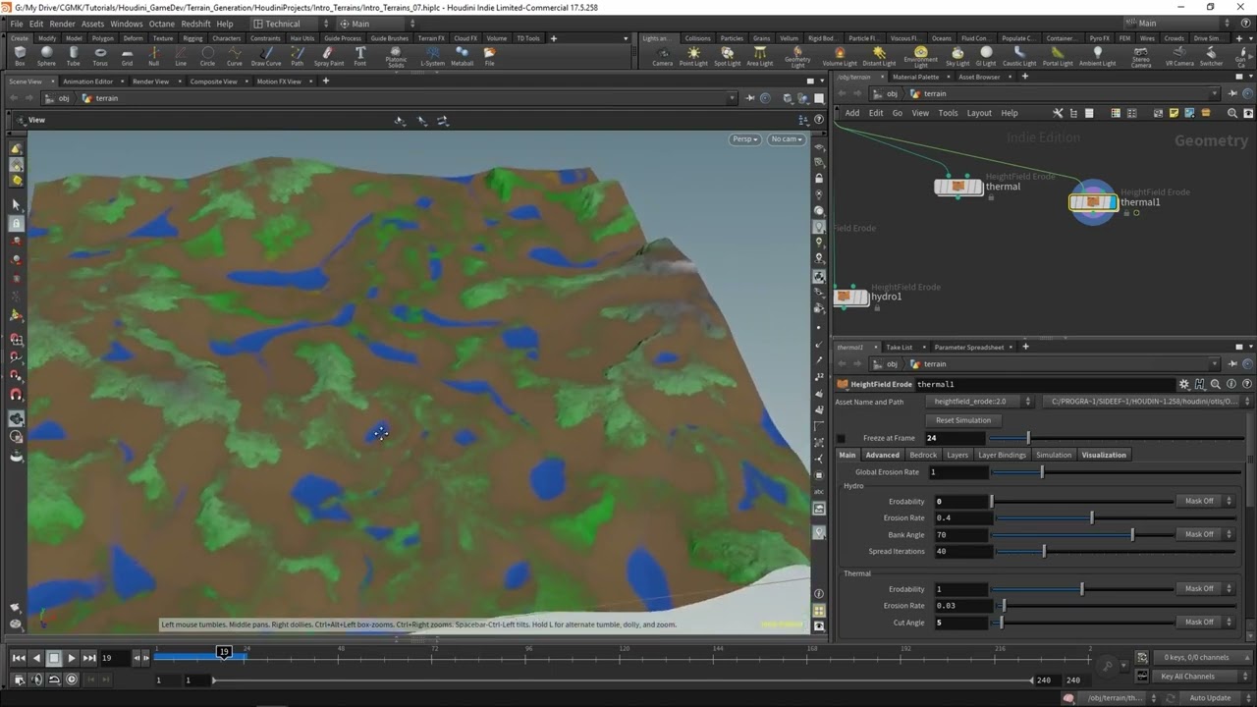This screenshot has width=1257, height=707.
Task: Open node info for thermal1 parameters
Action: click(1231, 384)
